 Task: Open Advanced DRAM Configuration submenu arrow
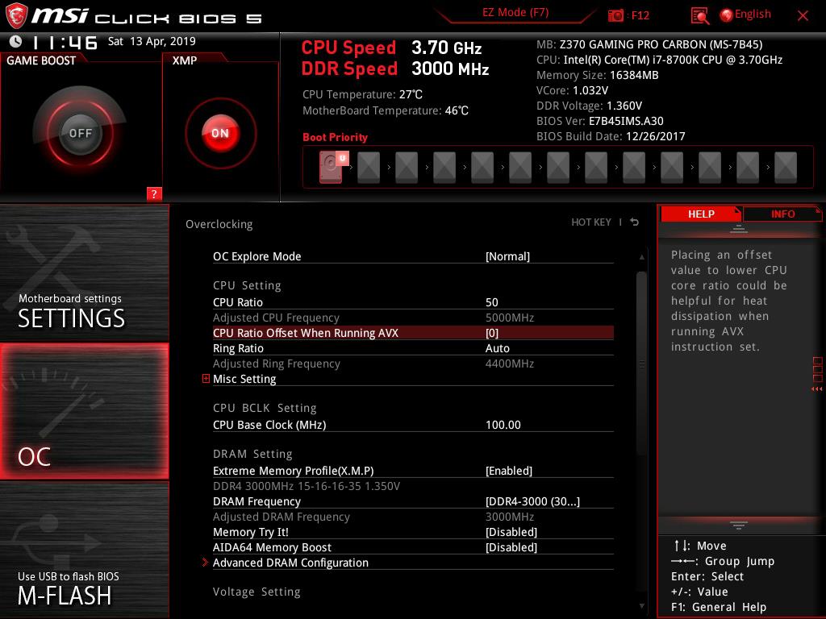[206, 562]
